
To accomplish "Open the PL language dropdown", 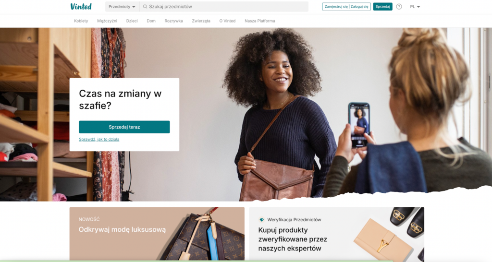I will 415,7.
